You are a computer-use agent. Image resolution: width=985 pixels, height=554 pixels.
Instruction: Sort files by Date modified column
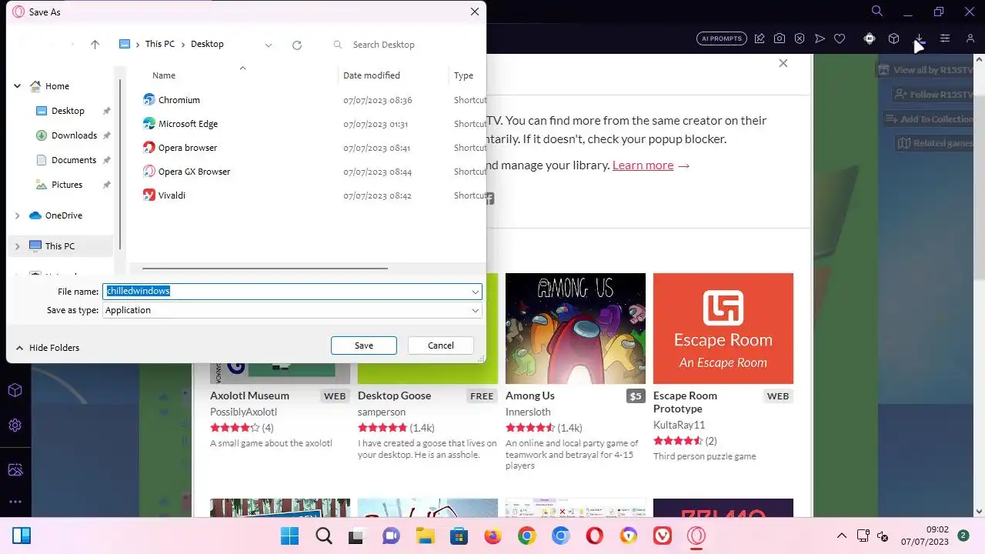pyautogui.click(x=372, y=75)
